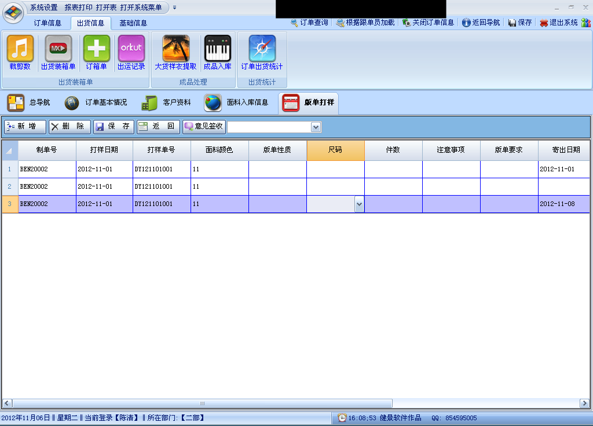Click the 删除 button
Image resolution: width=593 pixels, height=426 pixels.
click(x=69, y=127)
